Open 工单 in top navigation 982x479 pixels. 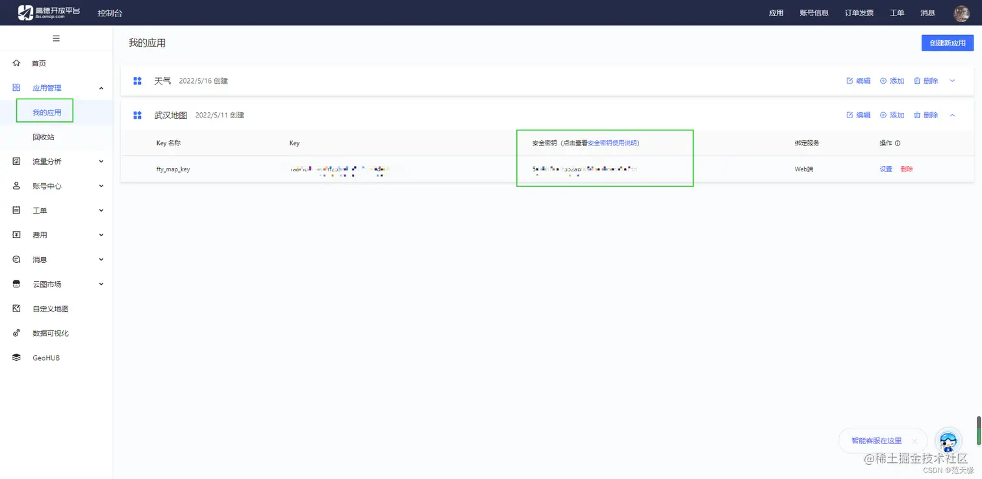click(x=897, y=13)
